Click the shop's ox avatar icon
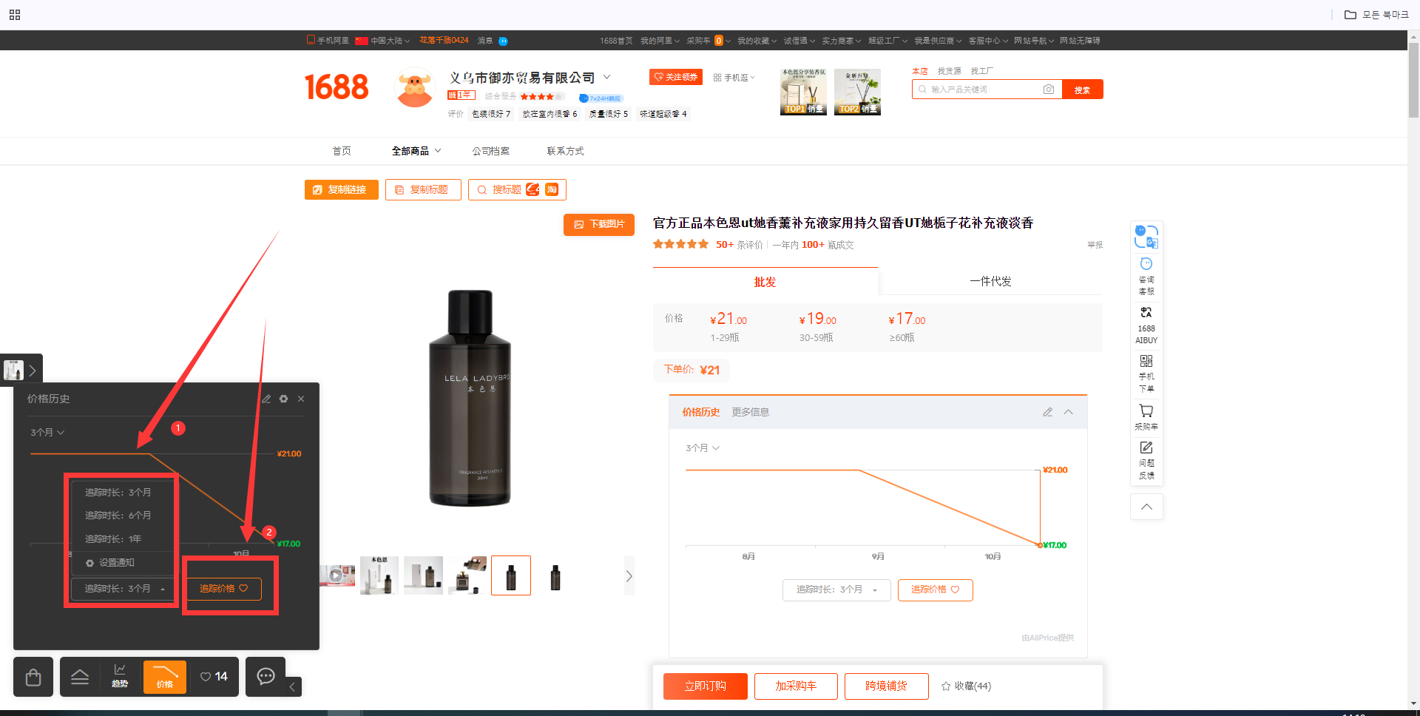 [415, 87]
